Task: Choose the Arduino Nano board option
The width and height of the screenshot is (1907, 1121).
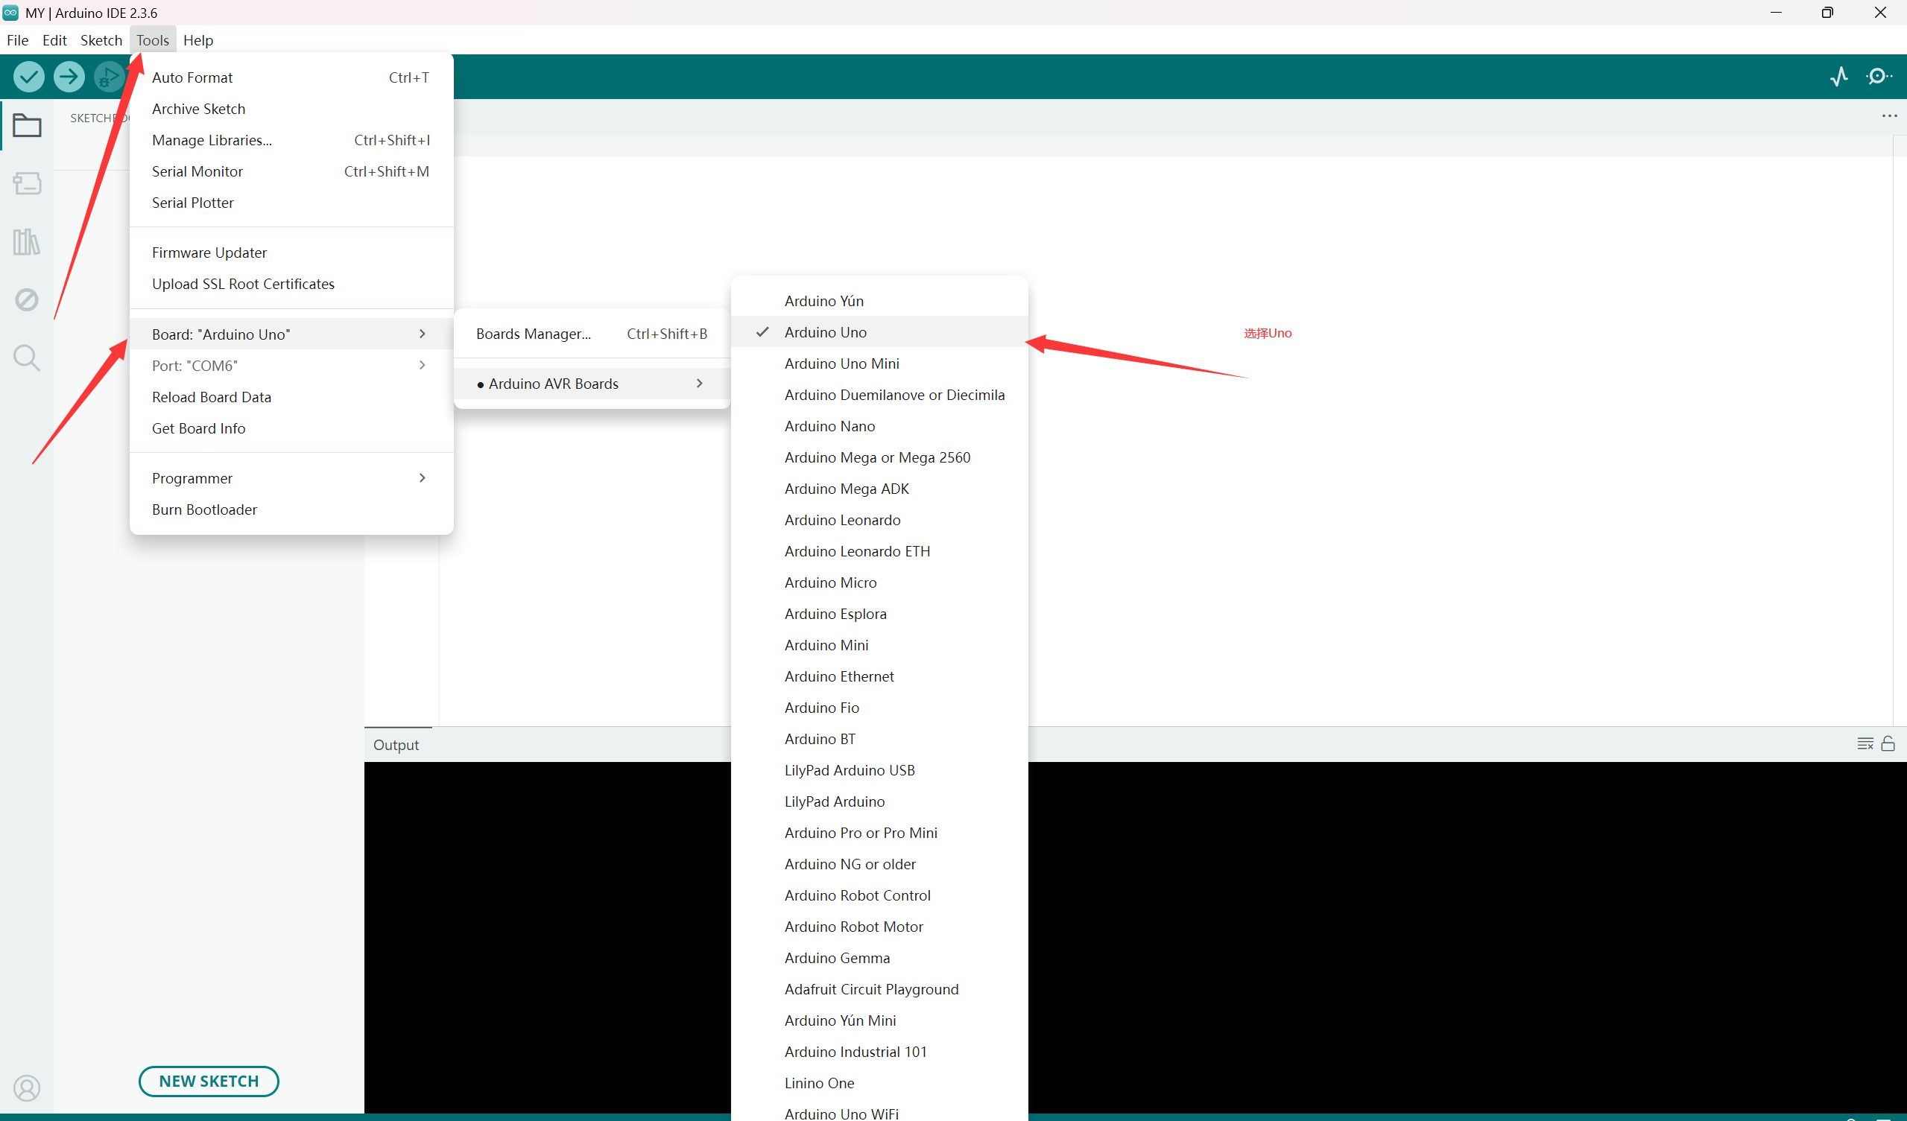Action: click(x=829, y=426)
